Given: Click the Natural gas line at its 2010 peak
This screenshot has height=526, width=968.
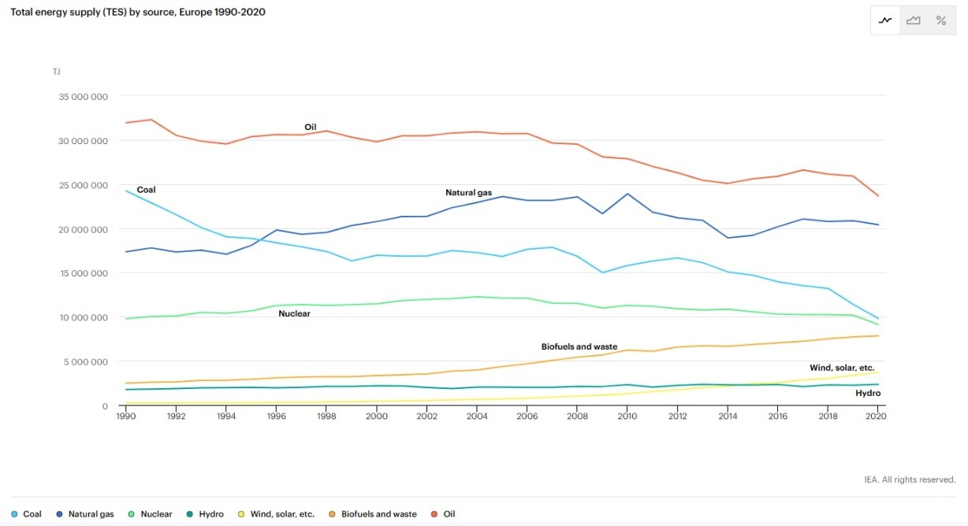Looking at the screenshot, I should pos(627,194).
